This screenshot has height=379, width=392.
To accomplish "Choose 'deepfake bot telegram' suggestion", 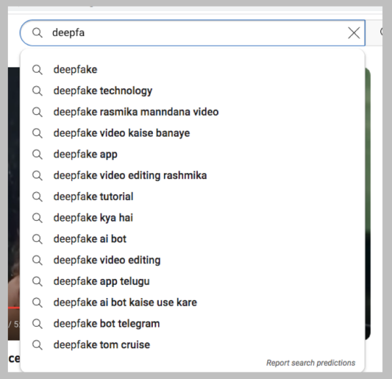I will [x=106, y=324].
